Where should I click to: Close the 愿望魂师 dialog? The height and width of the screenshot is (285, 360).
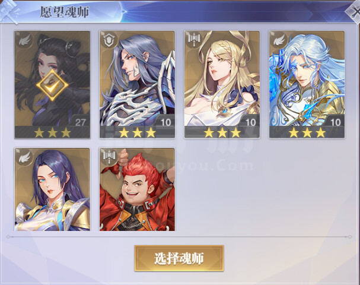point(355,12)
